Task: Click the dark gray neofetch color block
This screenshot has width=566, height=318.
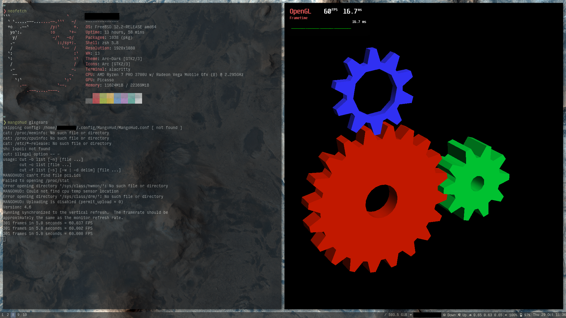Action: pyautogui.click(x=89, y=101)
